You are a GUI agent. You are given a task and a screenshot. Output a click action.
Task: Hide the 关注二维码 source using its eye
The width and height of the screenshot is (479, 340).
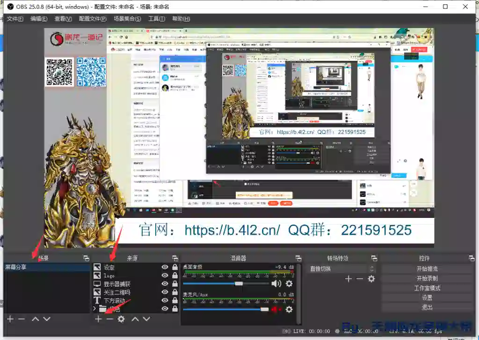(165, 292)
